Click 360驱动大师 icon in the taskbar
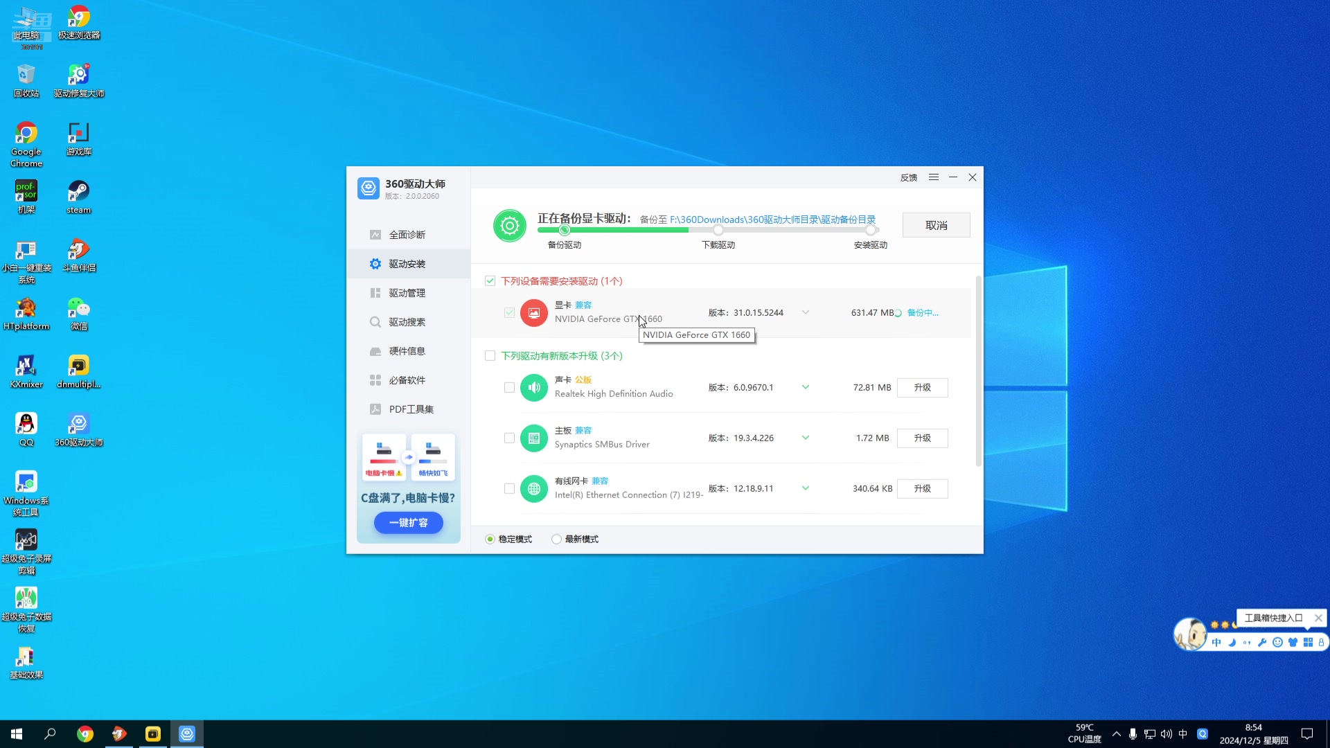The image size is (1330, 748). tap(187, 733)
